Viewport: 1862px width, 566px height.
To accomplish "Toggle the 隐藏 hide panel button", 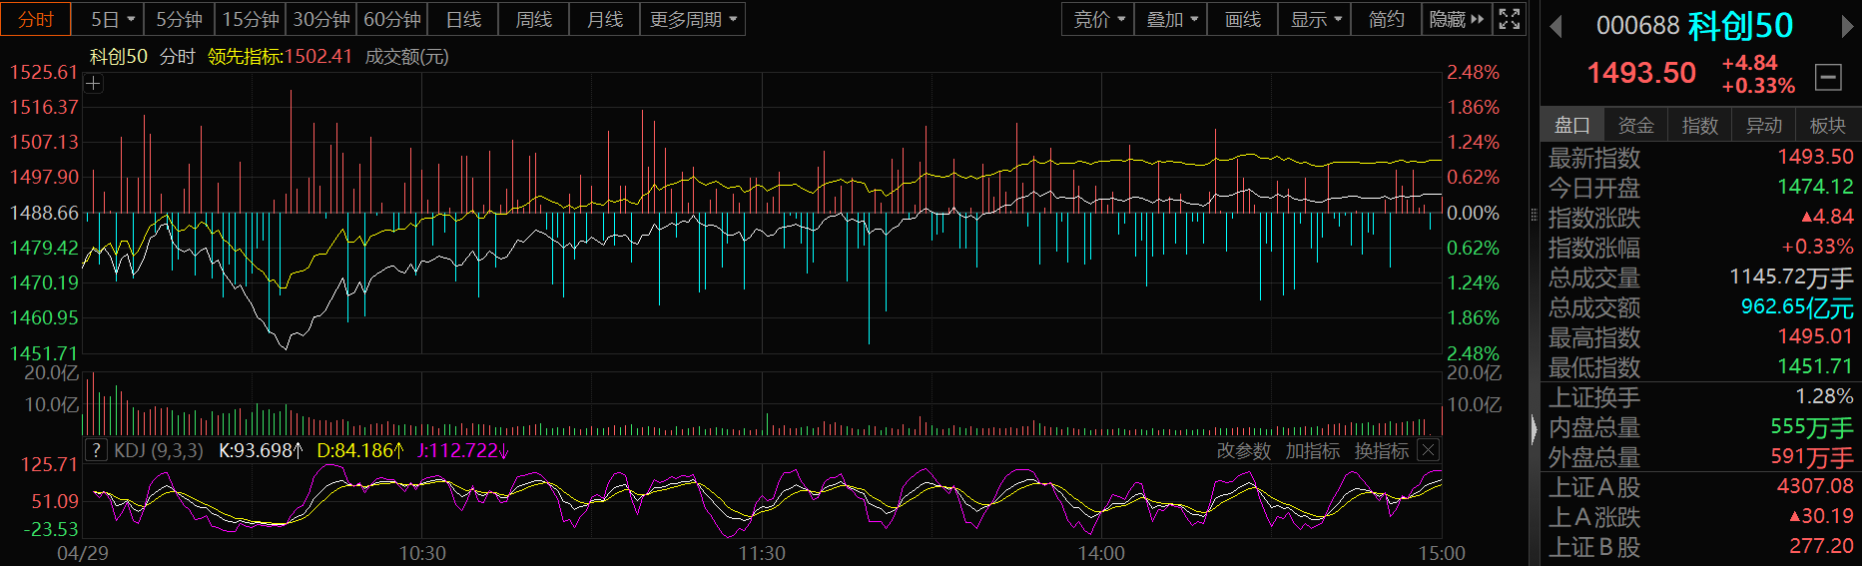I will coord(1457,19).
